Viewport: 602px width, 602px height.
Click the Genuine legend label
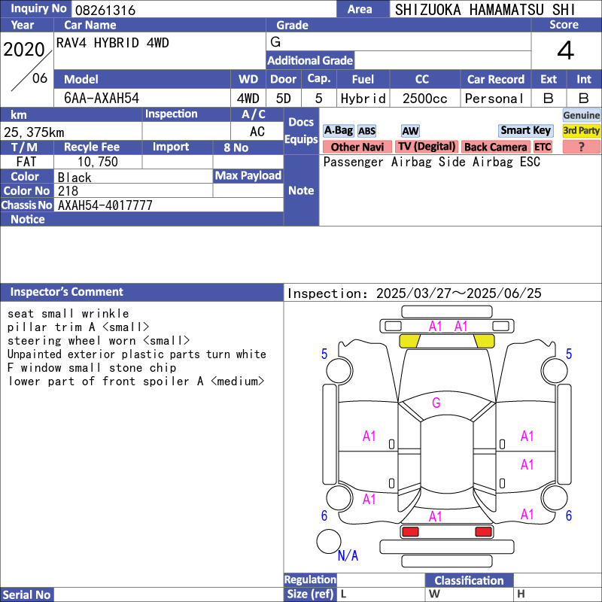coord(581,115)
